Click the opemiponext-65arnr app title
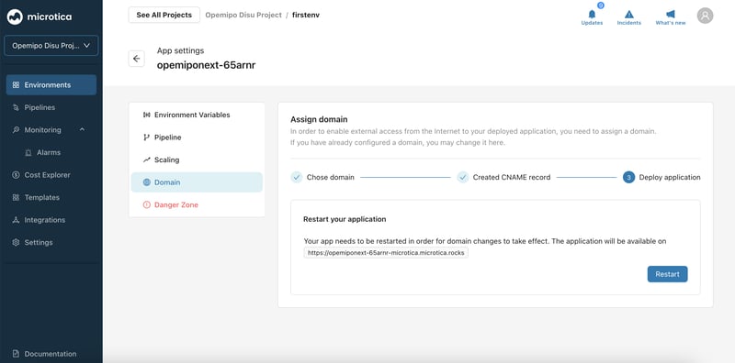735x363 pixels. tap(206, 65)
